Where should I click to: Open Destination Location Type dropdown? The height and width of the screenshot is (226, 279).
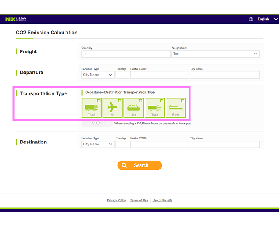98,144
